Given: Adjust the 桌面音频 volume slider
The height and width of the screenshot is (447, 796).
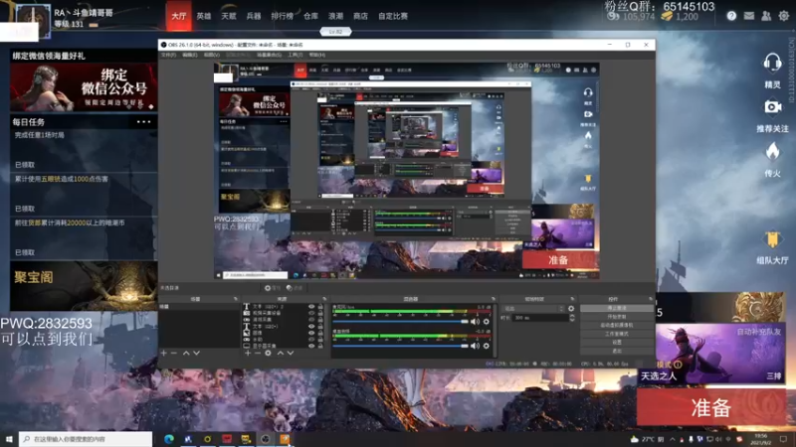Looking at the screenshot, I should point(400,346).
